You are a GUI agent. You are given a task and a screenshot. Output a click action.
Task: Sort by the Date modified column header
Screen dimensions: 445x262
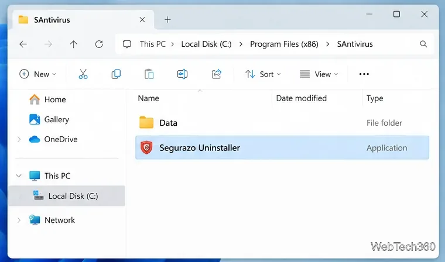(302, 98)
